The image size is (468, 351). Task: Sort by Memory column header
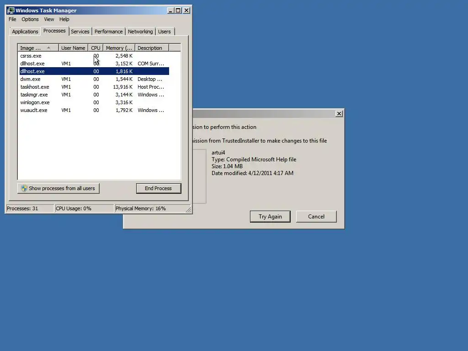[x=119, y=48]
